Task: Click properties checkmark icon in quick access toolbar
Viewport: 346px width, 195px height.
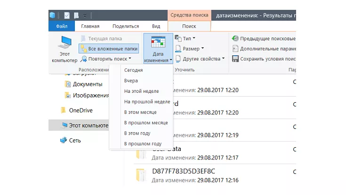Action: [x=67, y=15]
